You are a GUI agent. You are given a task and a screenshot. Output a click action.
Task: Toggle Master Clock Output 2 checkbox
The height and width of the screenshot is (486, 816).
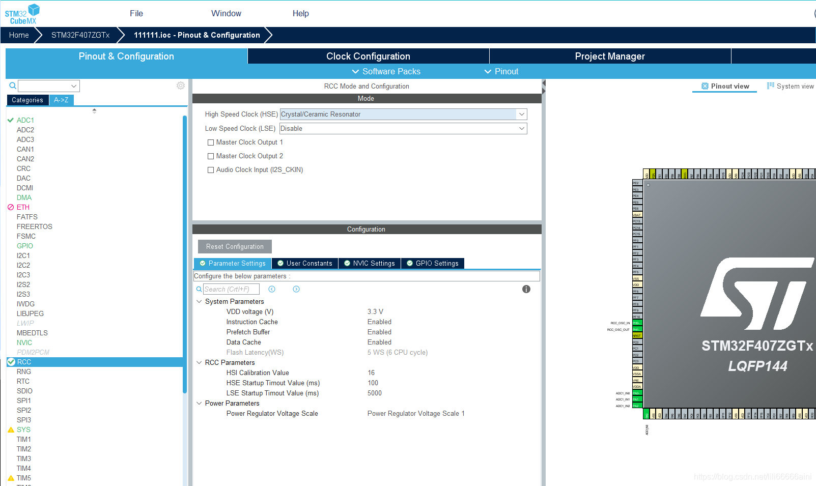point(211,156)
